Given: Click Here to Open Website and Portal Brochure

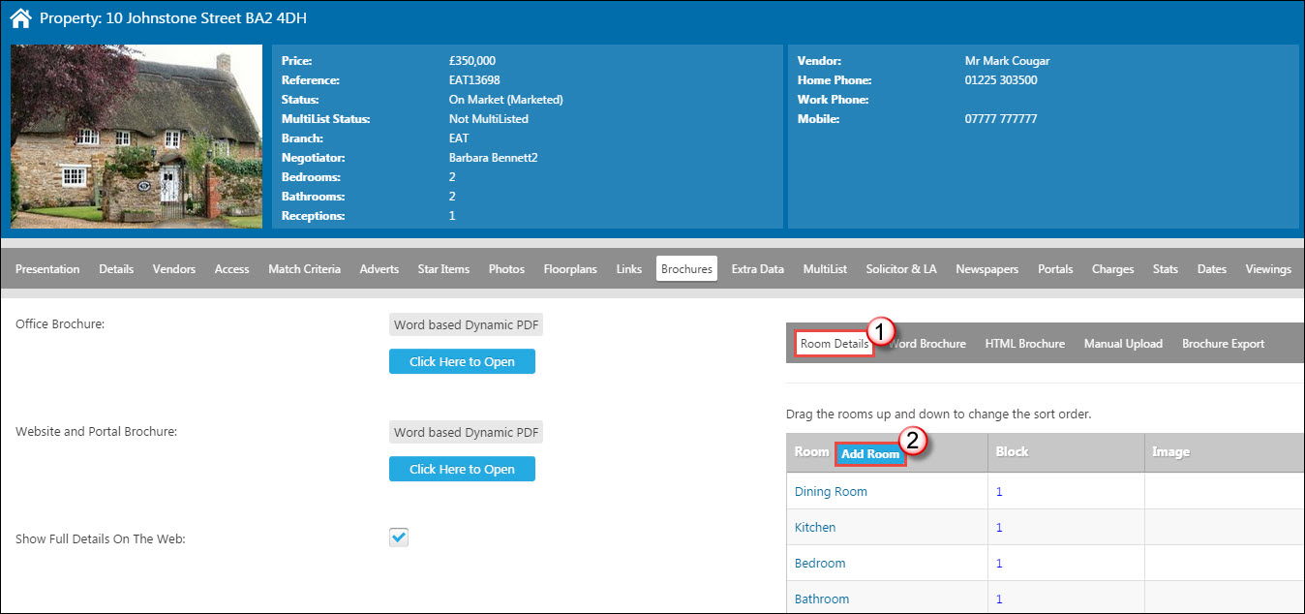Looking at the screenshot, I should (462, 469).
